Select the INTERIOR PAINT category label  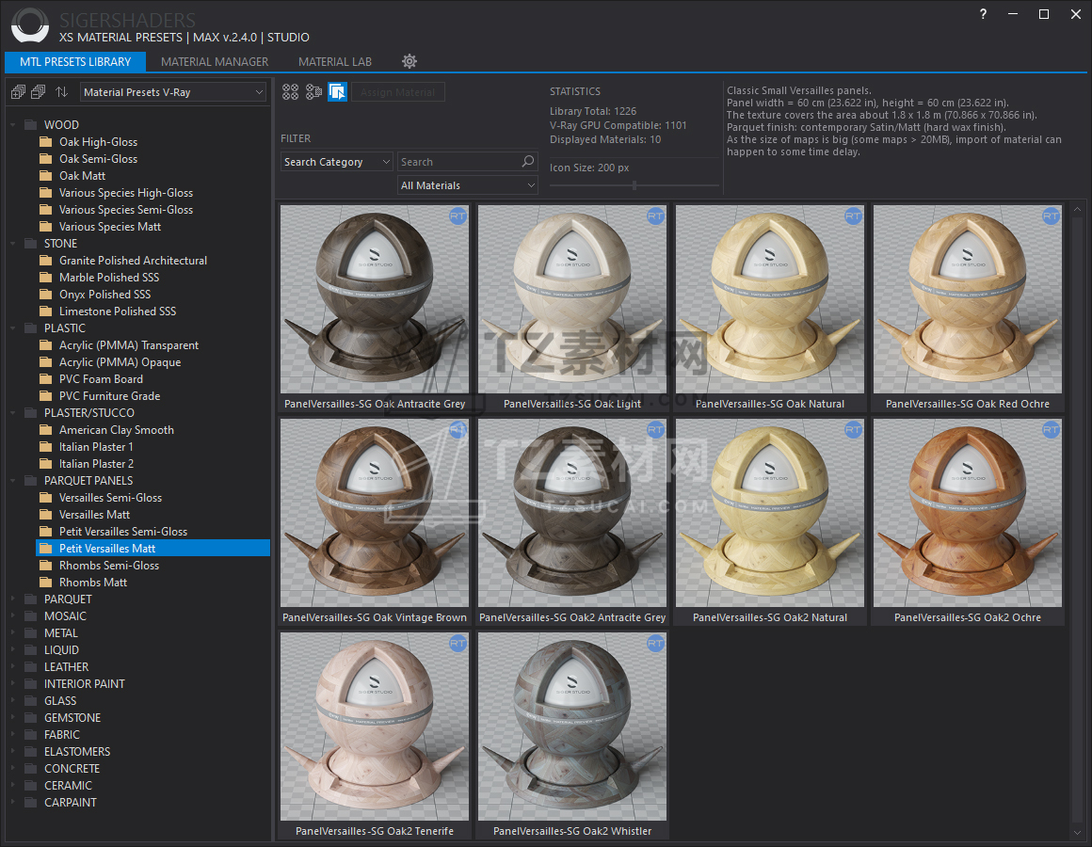(x=85, y=684)
